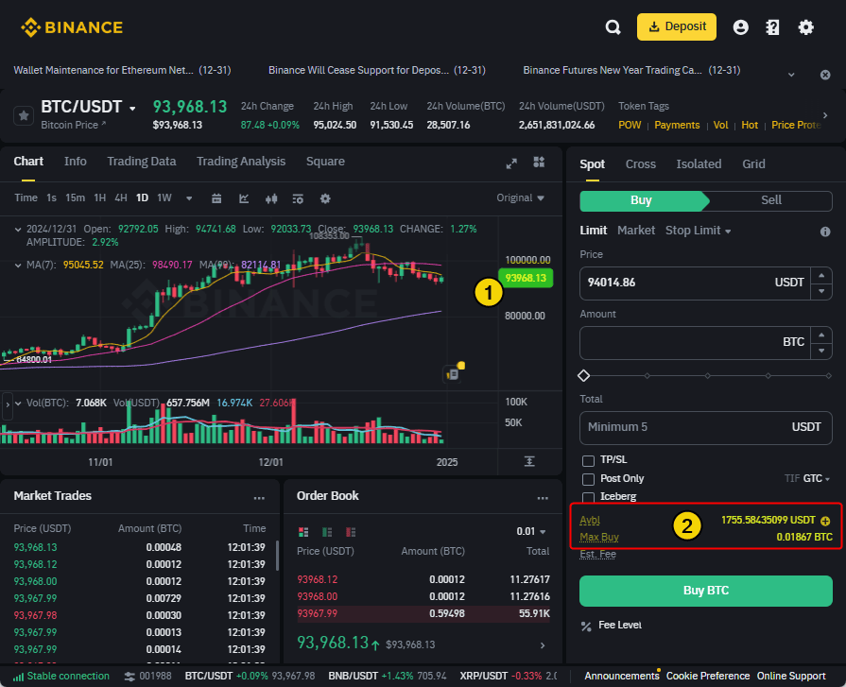Tick the Post Only checkbox

tap(588, 479)
